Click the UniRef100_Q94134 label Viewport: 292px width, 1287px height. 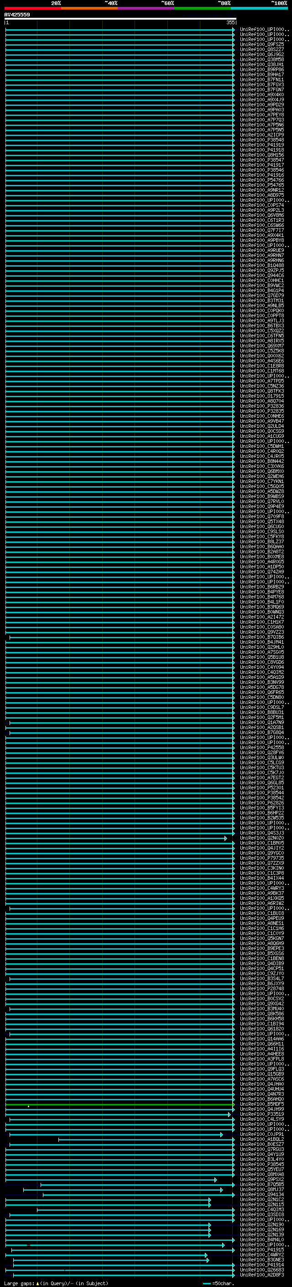262,1195
